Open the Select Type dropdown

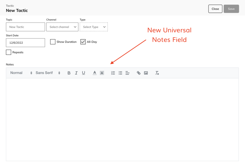pyautogui.click(x=93, y=27)
